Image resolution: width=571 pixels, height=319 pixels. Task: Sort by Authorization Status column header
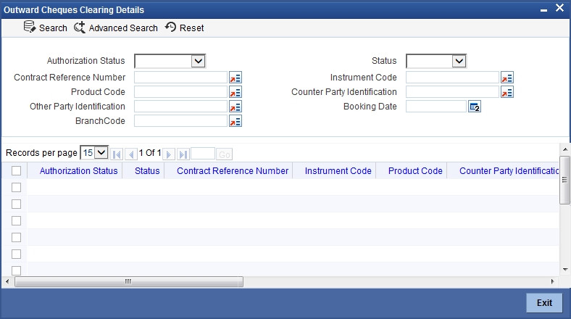pyautogui.click(x=79, y=171)
